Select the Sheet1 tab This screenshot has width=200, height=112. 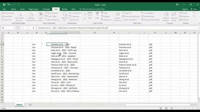19,105
